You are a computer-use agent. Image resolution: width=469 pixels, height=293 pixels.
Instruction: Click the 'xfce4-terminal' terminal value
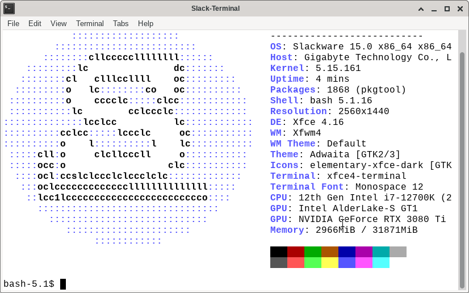(366, 176)
